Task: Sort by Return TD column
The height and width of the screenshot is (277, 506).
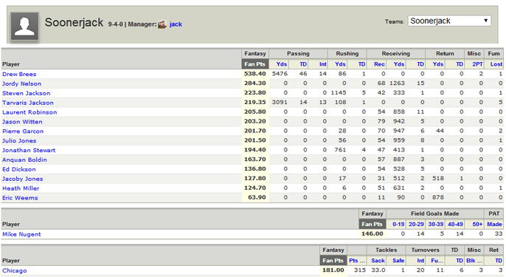Action: [460, 64]
